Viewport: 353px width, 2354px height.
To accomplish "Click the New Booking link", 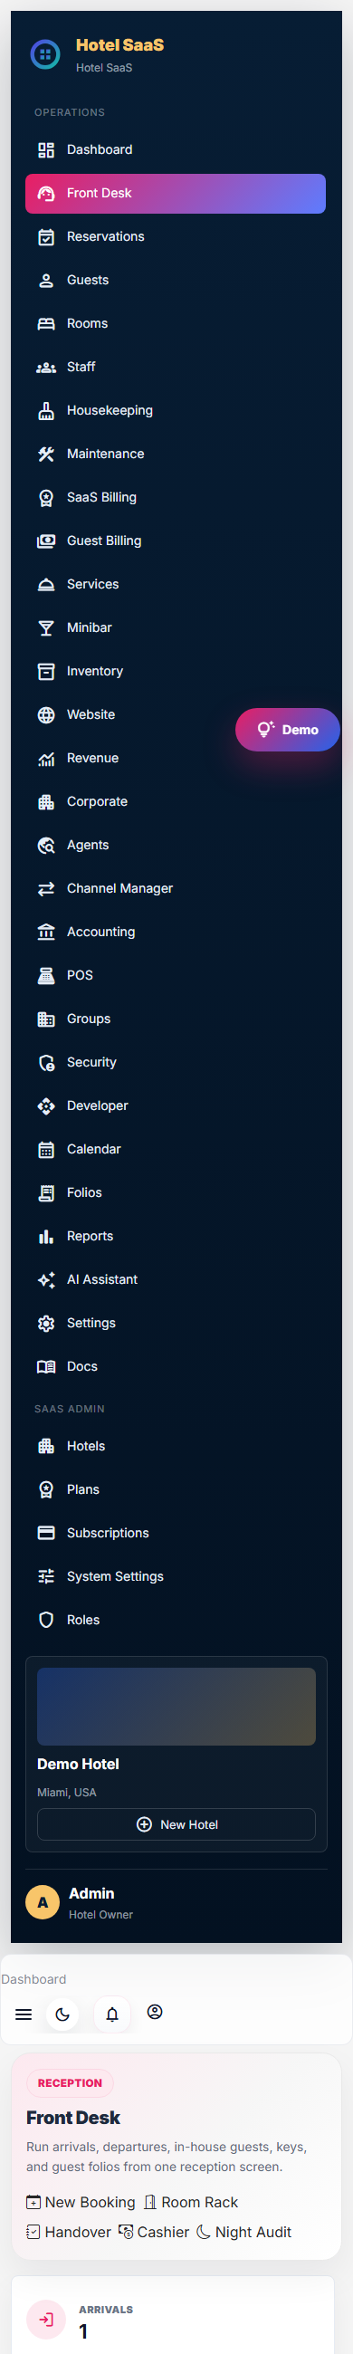I will [81, 2202].
